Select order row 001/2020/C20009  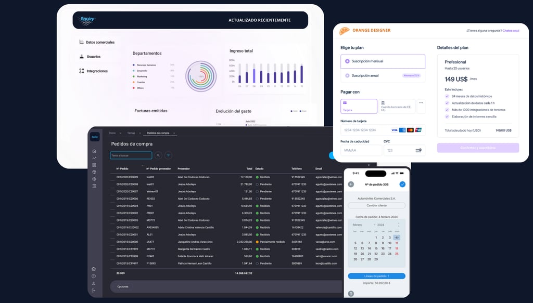[x=226, y=177]
